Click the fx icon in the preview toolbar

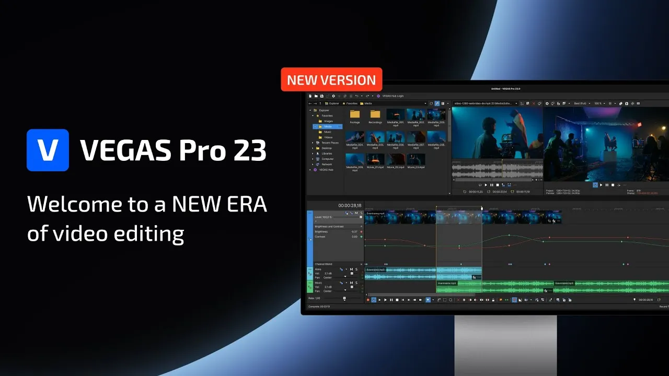[x=559, y=103]
